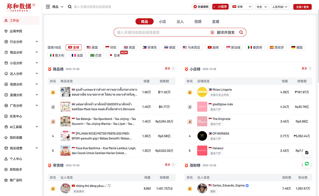
Task: Click 更多 link for 商品榜
Action: pos(169,69)
